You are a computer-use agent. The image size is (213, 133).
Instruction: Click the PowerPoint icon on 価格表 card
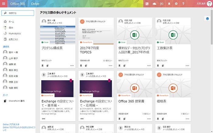(173, 88)
